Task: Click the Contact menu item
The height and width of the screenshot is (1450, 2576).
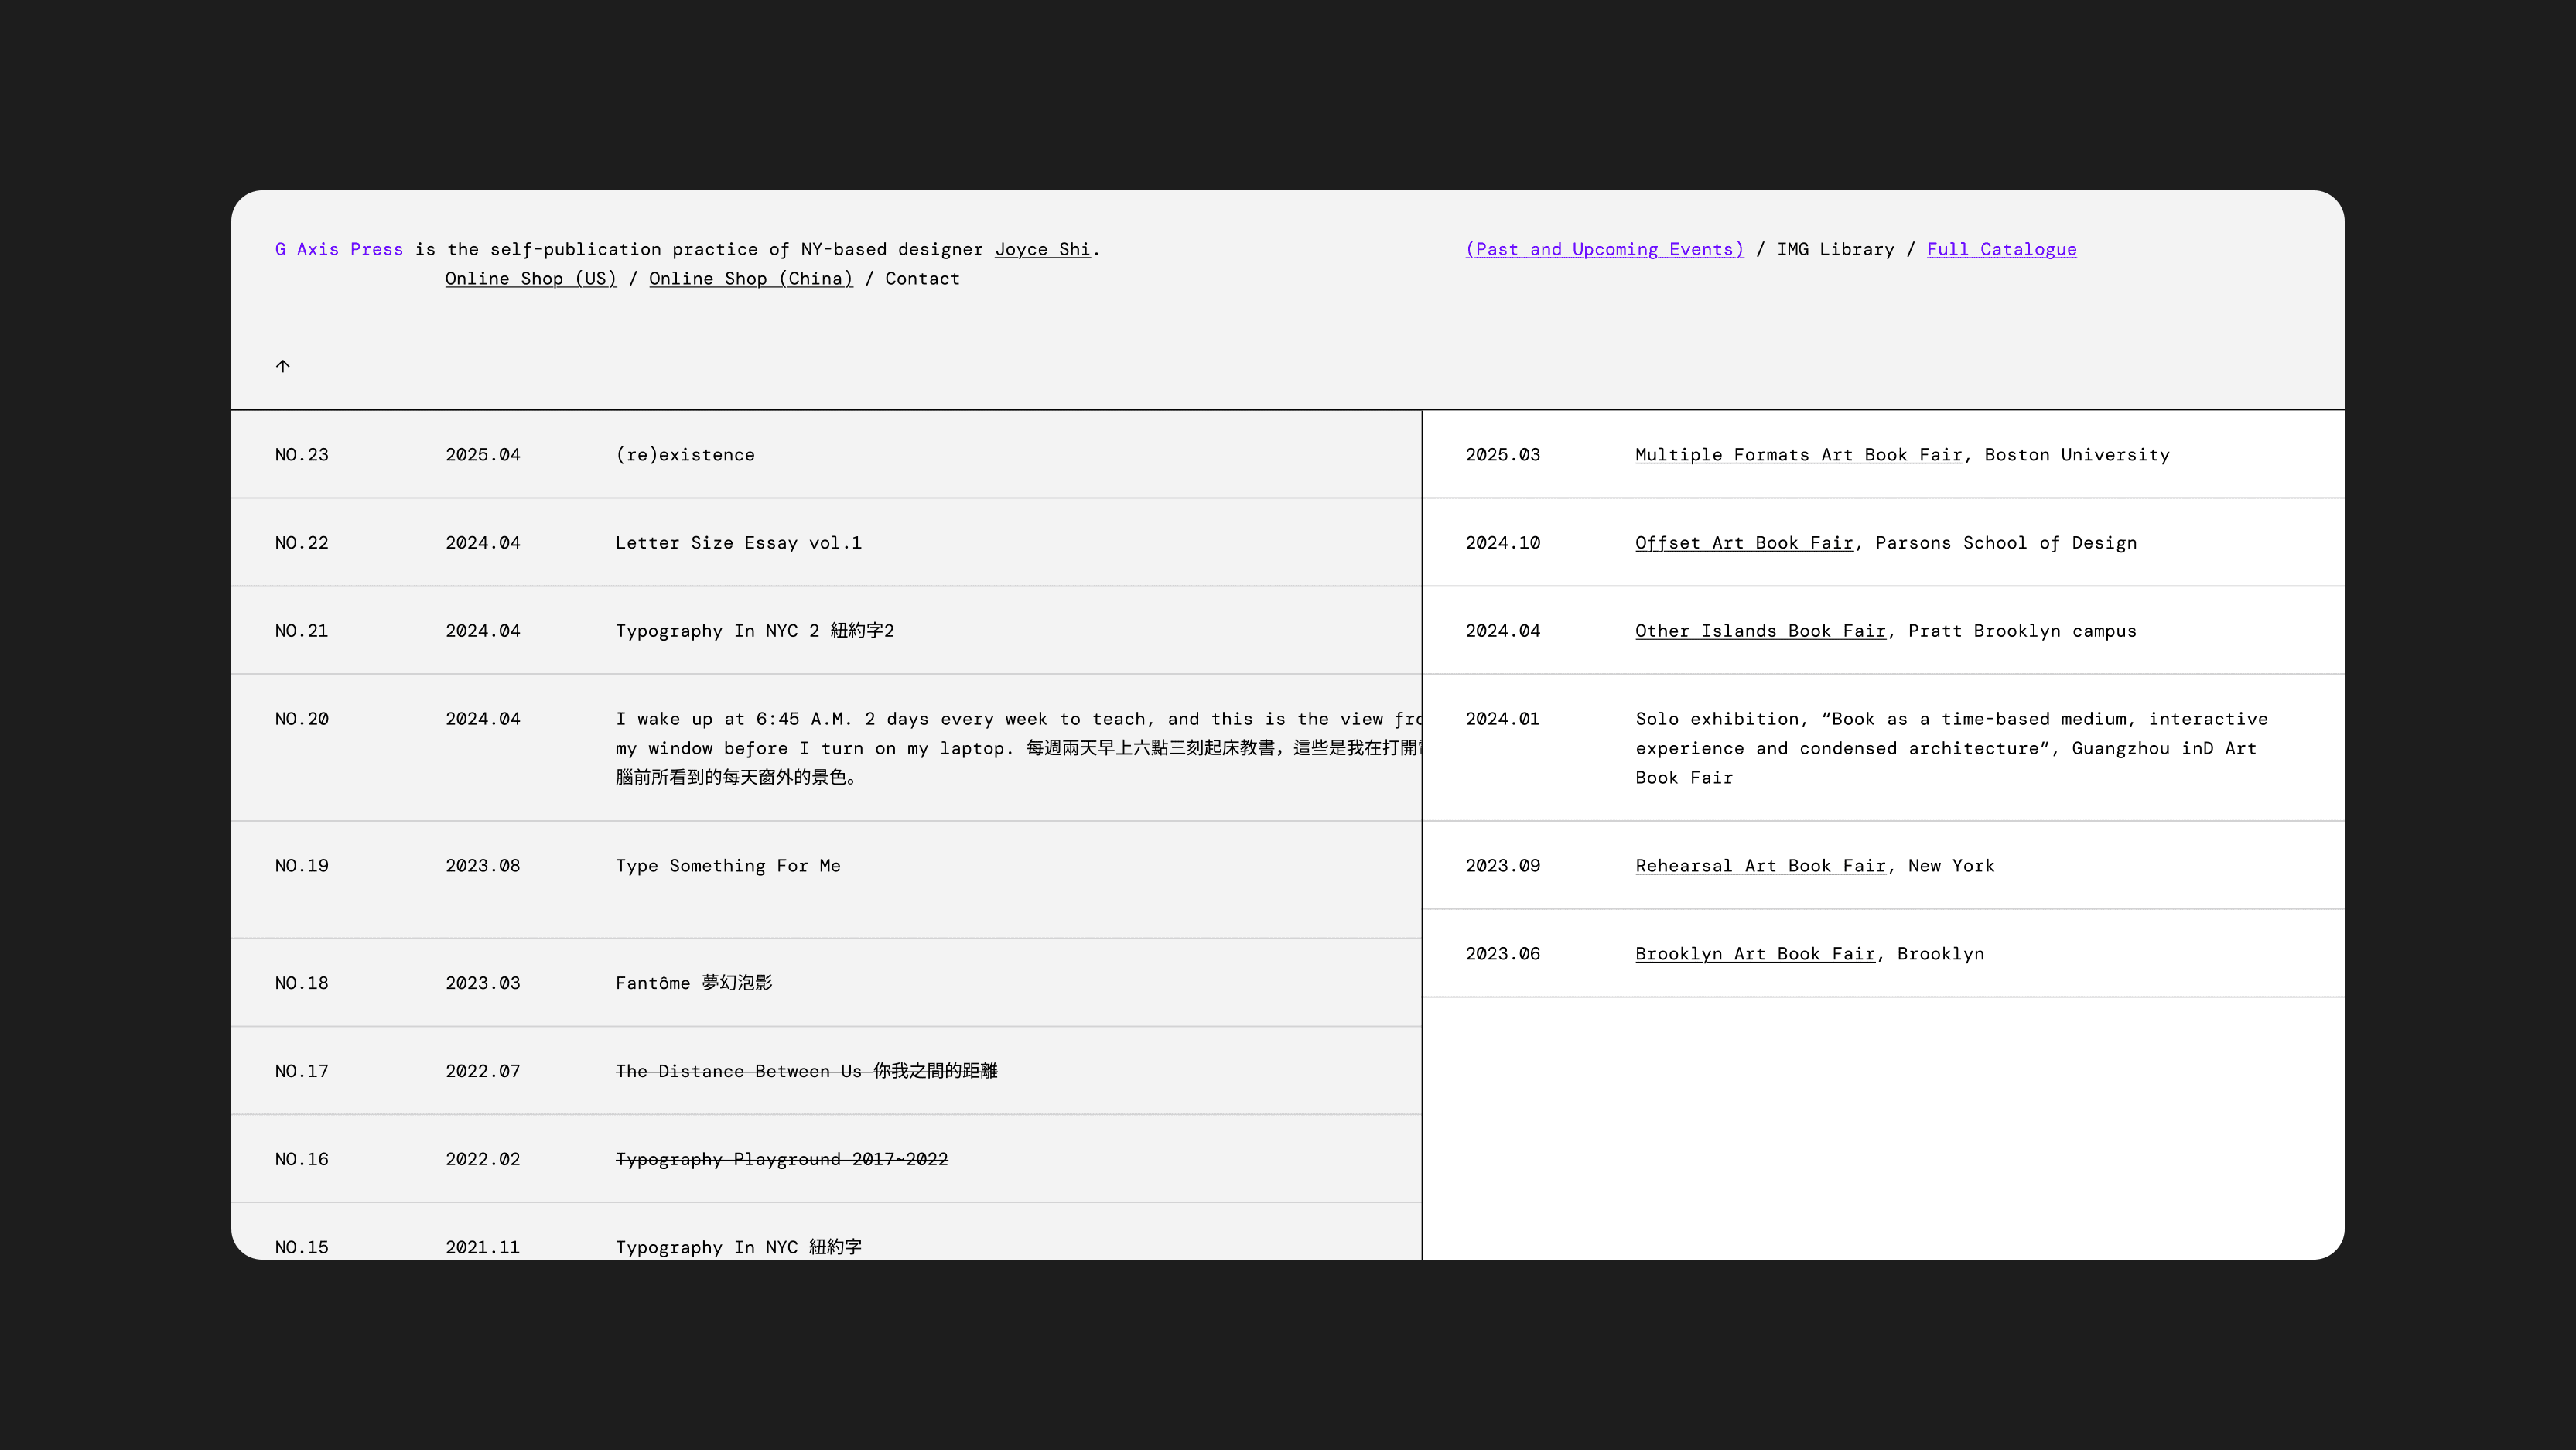Action: point(921,279)
